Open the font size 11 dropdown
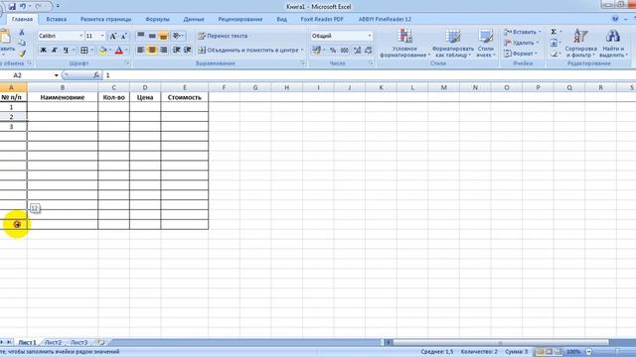636x357 pixels. (x=102, y=36)
